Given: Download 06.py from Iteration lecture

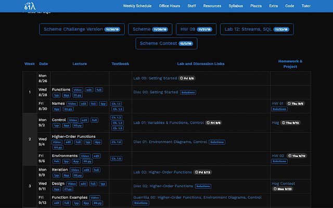Looking at the screenshot, I should [78, 175].
